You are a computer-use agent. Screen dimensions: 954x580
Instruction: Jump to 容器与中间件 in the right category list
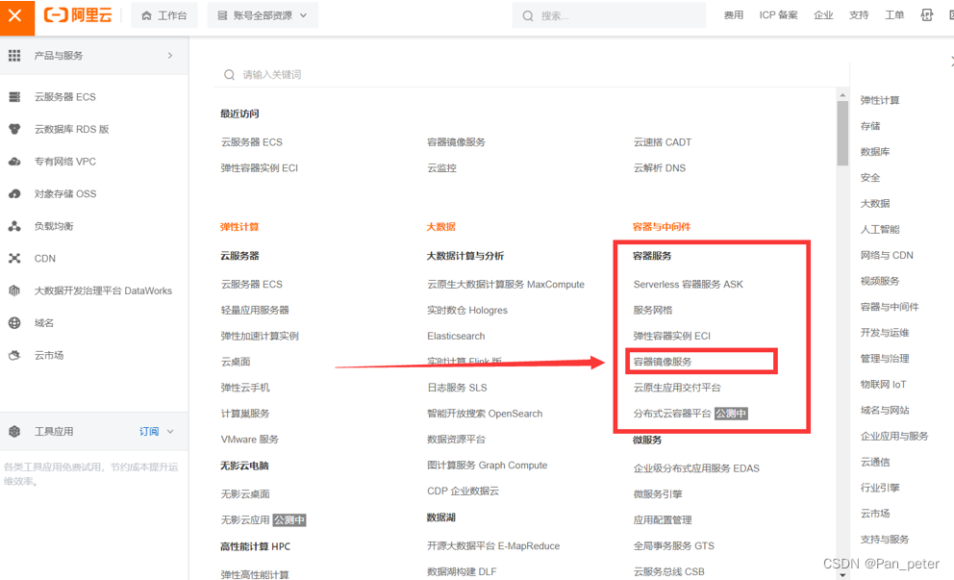click(x=890, y=307)
